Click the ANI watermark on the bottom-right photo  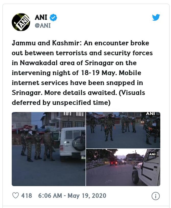pyautogui.click(x=152, y=154)
